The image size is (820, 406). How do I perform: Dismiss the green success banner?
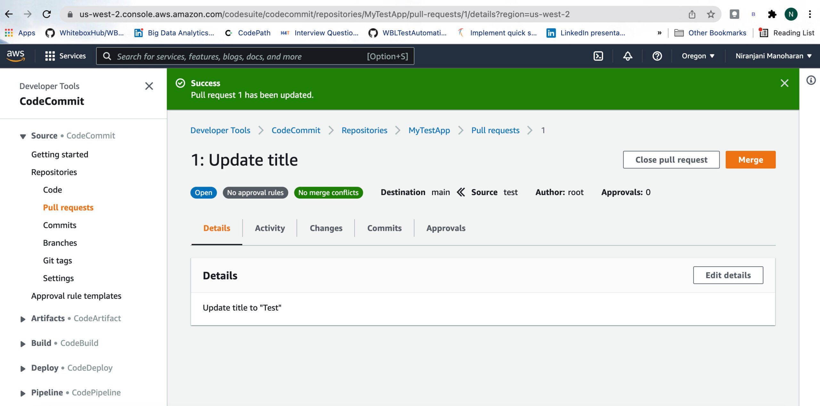pyautogui.click(x=784, y=83)
